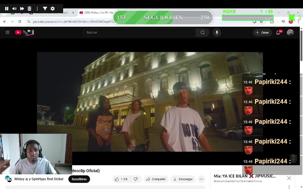Click the install app icon in address bar
The width and height of the screenshot is (303, 189).
point(255,22)
